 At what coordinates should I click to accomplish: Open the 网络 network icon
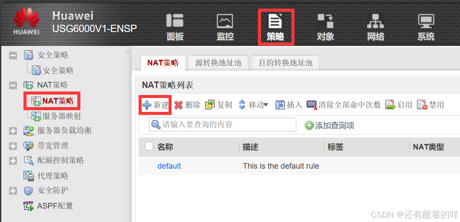click(x=375, y=21)
